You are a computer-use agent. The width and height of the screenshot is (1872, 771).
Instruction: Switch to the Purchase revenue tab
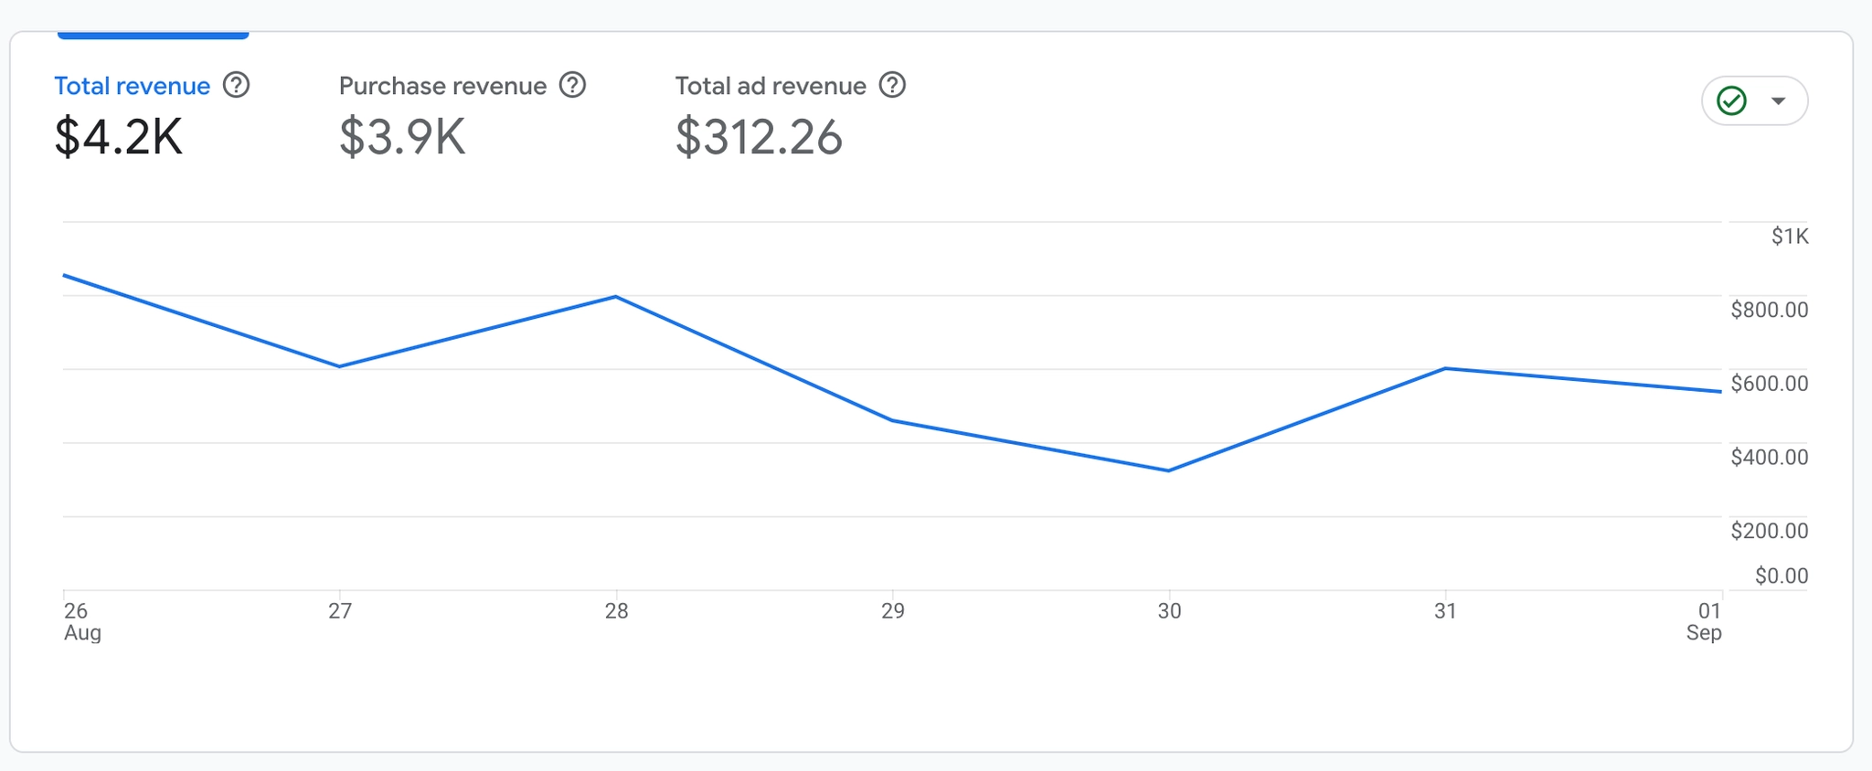pos(442,86)
